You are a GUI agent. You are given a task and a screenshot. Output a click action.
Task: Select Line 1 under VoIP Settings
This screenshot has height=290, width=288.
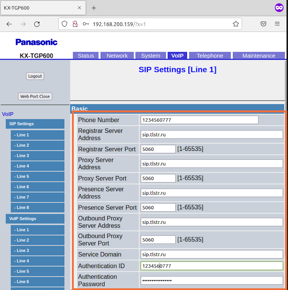[x=37, y=230]
